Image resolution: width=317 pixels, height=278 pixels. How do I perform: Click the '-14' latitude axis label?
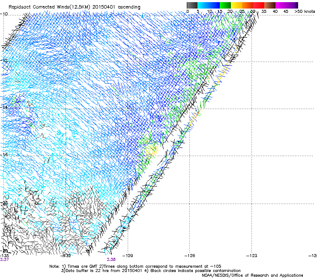tap(4, 107)
